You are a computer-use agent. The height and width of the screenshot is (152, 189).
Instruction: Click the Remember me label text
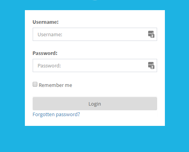pos(55,85)
